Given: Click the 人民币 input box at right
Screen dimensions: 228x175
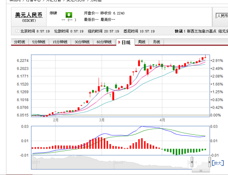Looking at the screenshot, I should tap(222, 16).
